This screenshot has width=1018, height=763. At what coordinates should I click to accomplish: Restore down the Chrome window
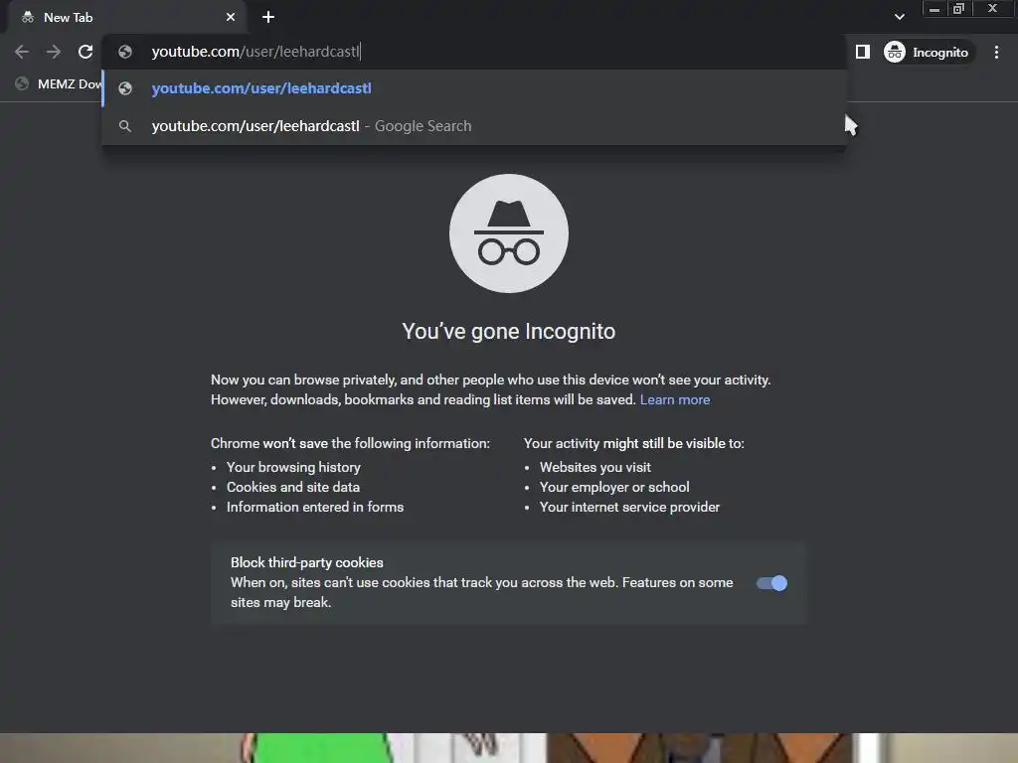coord(958,9)
